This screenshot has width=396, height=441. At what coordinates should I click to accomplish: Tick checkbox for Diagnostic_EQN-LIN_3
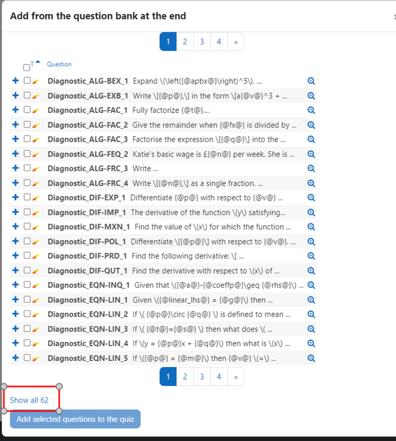pyautogui.click(x=27, y=328)
